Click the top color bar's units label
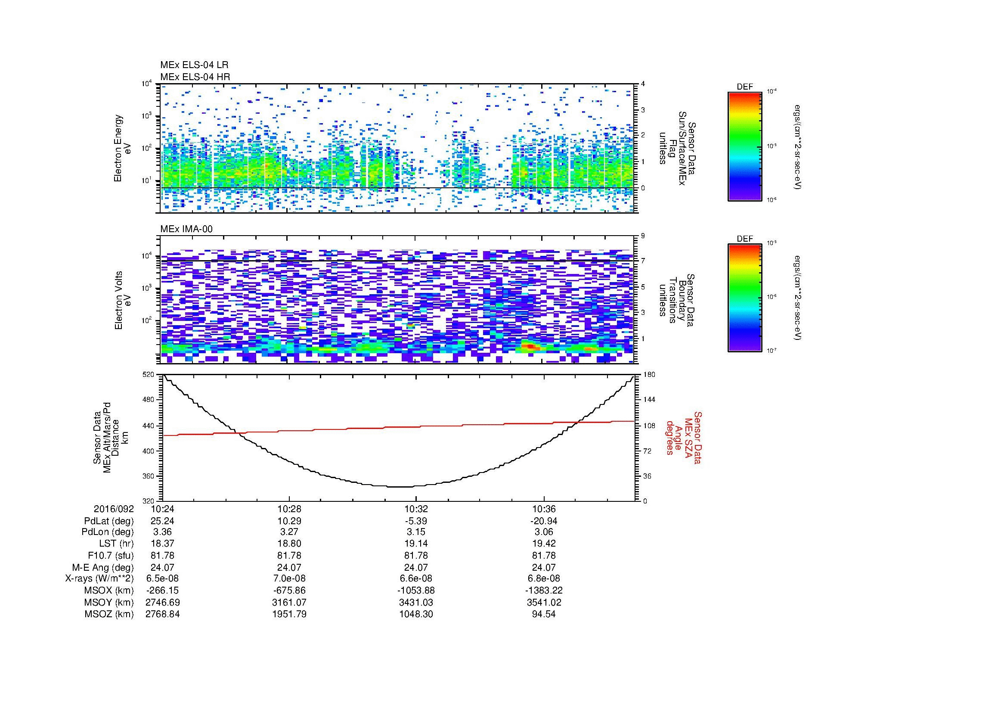1007x712 pixels. tap(798, 147)
